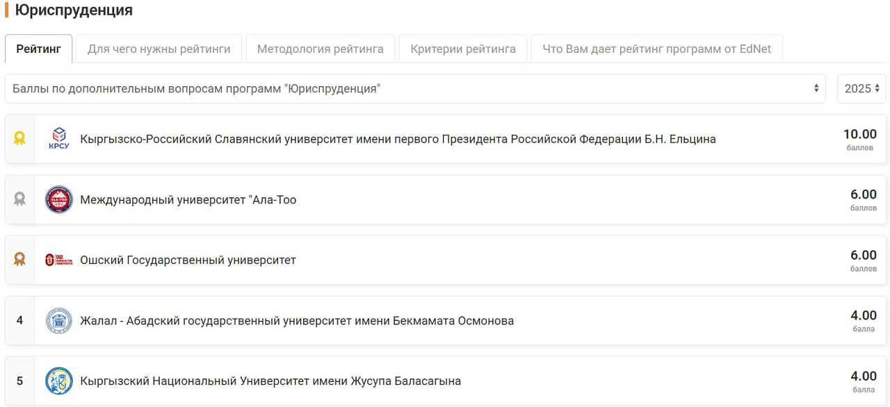Click the bronze third-place medal icon
Image resolution: width=890 pixels, height=407 pixels.
pyautogui.click(x=19, y=260)
